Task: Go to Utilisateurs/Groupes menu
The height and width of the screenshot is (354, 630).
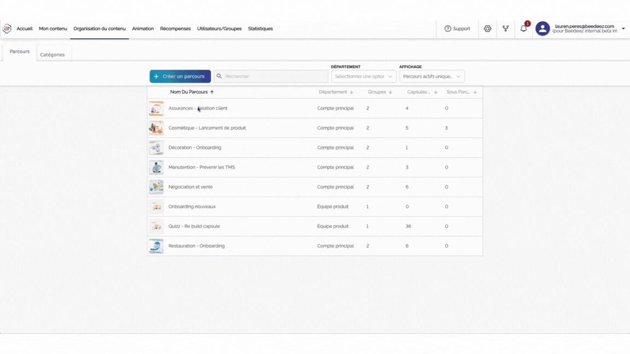Action: [x=219, y=29]
